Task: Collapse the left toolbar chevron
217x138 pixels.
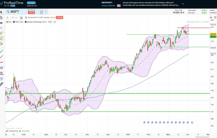Action: (x=1, y=28)
